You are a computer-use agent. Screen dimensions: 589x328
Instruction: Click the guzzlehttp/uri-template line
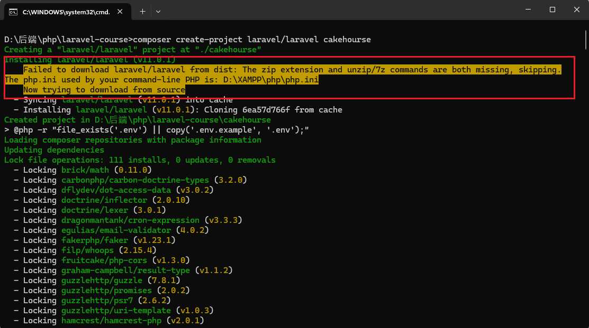(x=114, y=311)
